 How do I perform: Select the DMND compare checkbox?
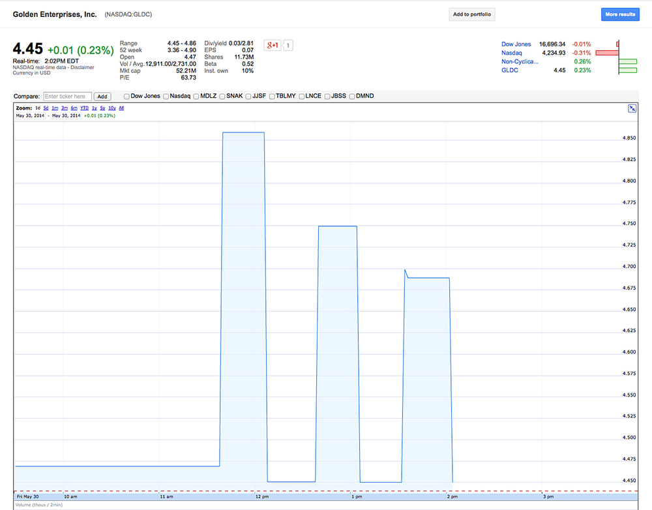[x=352, y=97]
